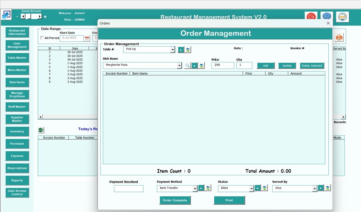Viewport: 361px width, 212px height.
Task: Click the Zoom Screen slider thumb
Action: point(29,16)
